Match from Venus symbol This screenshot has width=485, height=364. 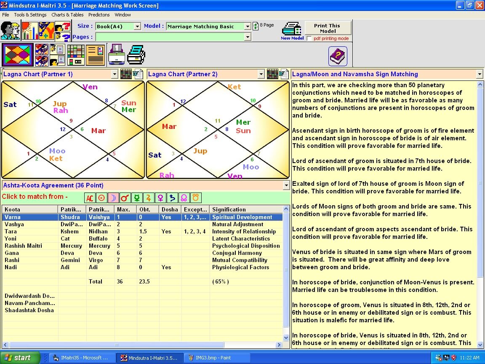point(160,198)
